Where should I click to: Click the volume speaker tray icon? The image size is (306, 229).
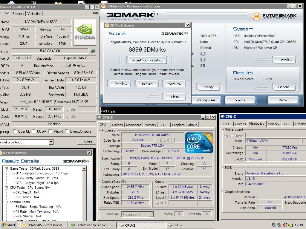pos(285,225)
